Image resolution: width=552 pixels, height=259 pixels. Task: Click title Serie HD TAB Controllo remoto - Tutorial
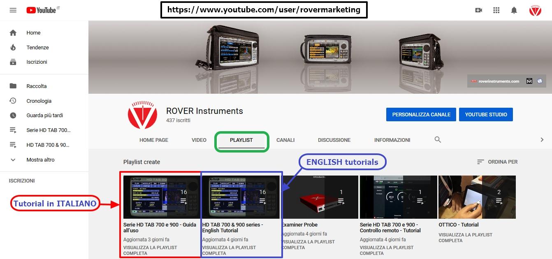click(390, 228)
